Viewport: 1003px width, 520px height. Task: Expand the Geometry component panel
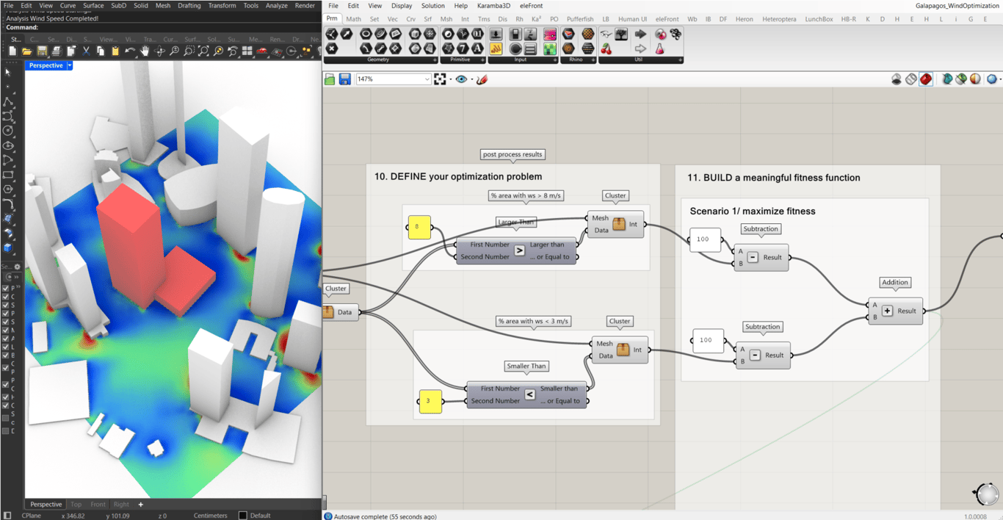(435, 59)
